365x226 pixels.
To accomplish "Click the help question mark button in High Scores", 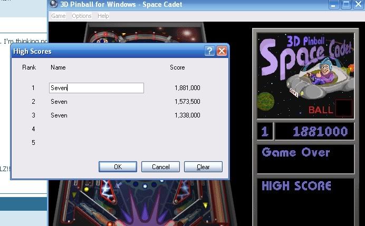I will (x=209, y=51).
